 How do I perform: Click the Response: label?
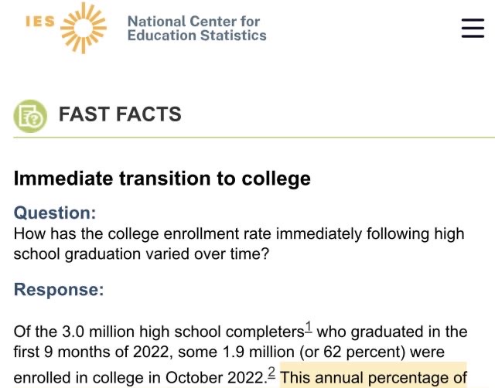[x=59, y=289]
